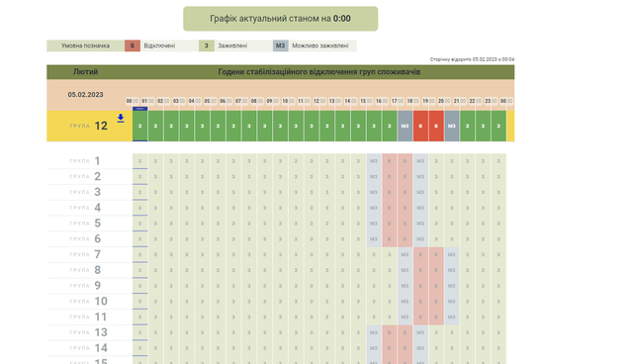Select the Група 3 row label
Screen dimensions: 633x364
(85, 192)
